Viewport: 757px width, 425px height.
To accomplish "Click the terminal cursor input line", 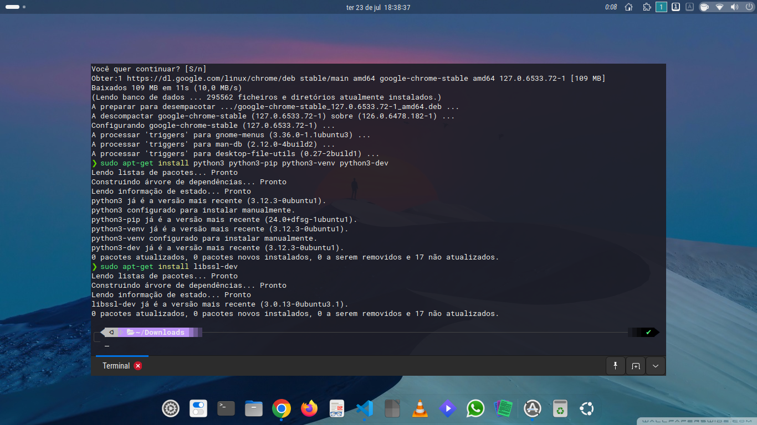I will click(107, 347).
